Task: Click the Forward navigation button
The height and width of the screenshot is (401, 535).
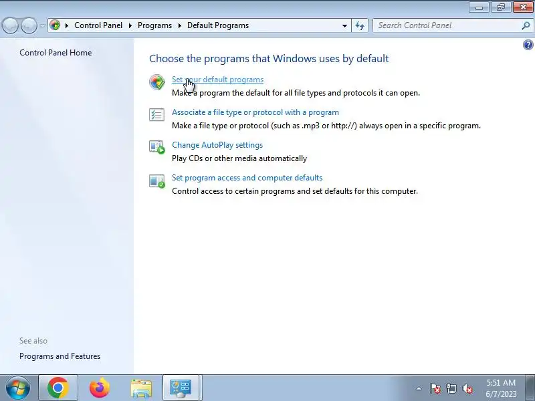Action: pos(29,25)
